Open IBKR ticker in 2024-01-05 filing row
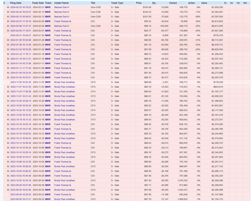The image size is (251, 201). pyautogui.click(x=48, y=77)
